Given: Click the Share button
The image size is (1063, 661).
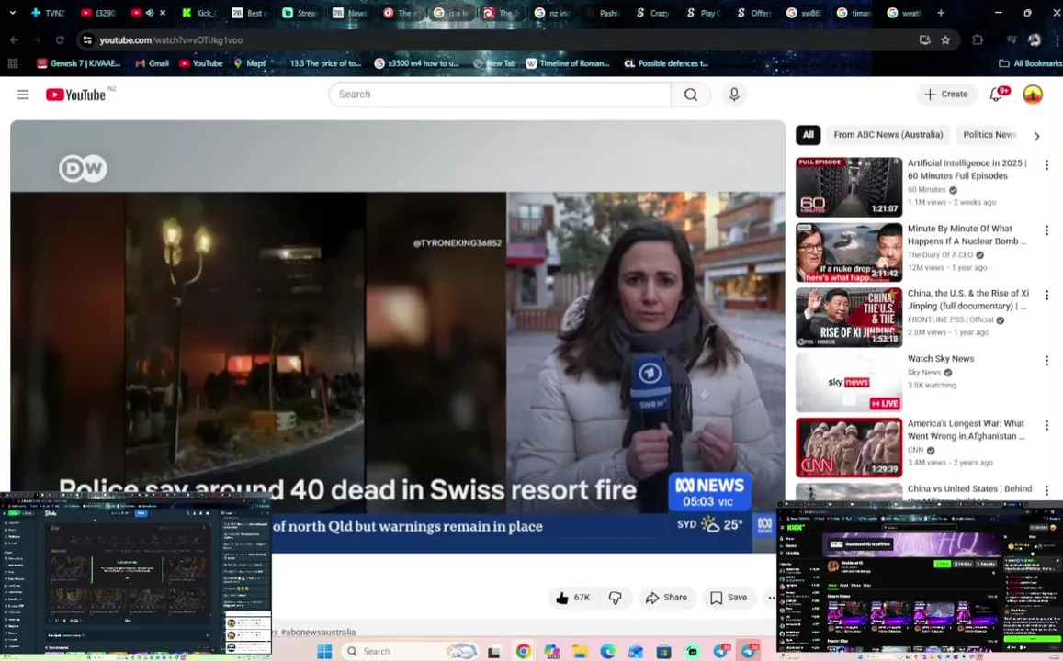Looking at the screenshot, I should (666, 598).
